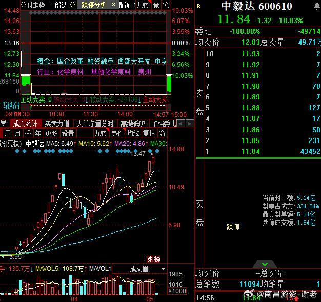321x302 pixels.
Task: Click sell level 1 price 11.84
Action: click(x=251, y=151)
